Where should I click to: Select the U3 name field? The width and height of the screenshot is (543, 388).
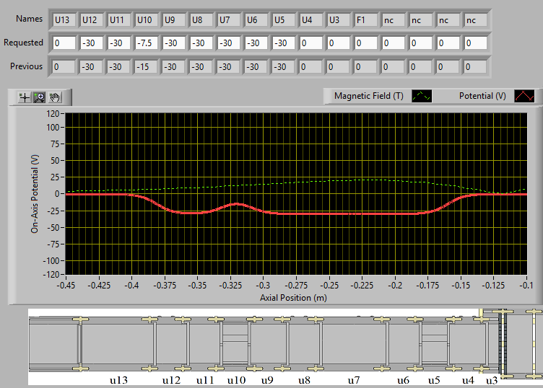[339, 20]
